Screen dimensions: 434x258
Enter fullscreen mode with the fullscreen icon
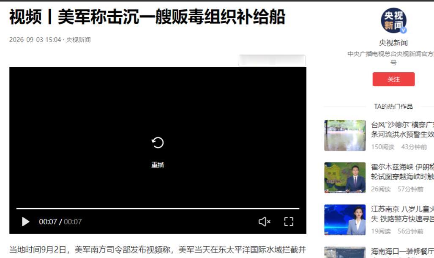point(289,222)
